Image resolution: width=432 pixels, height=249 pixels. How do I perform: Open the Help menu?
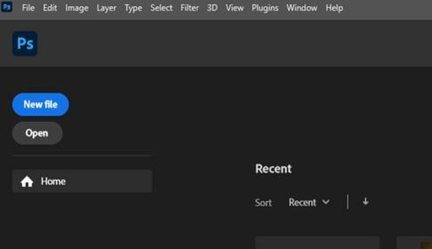(334, 8)
